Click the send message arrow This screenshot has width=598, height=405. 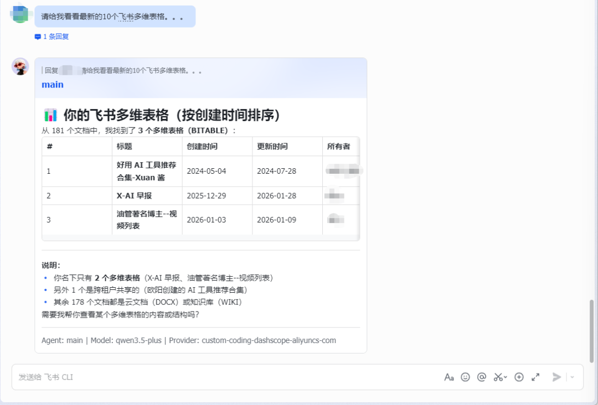(556, 377)
